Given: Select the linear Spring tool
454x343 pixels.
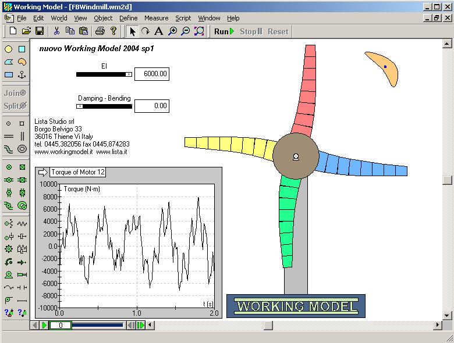Looking at the screenshot, I should click(22, 224).
